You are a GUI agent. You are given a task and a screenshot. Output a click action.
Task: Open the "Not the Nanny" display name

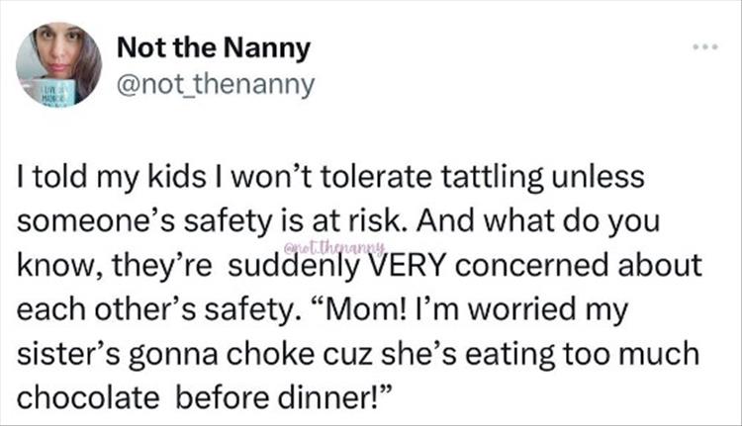pyautogui.click(x=213, y=46)
